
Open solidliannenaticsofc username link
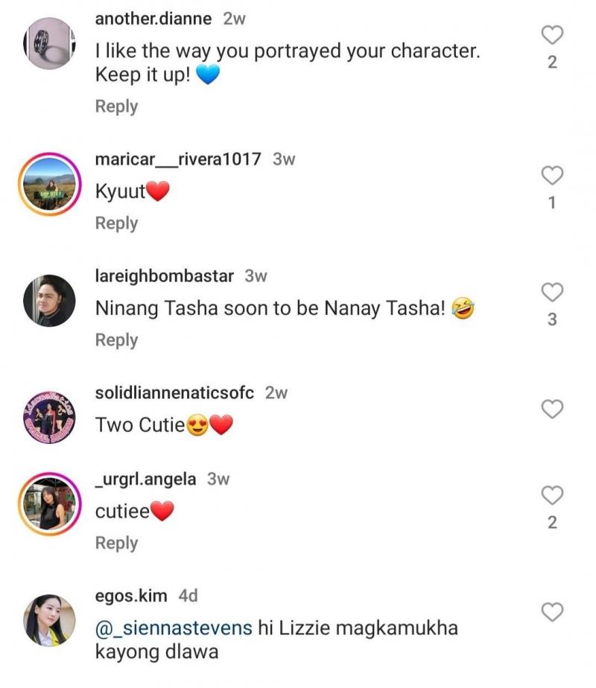(174, 392)
